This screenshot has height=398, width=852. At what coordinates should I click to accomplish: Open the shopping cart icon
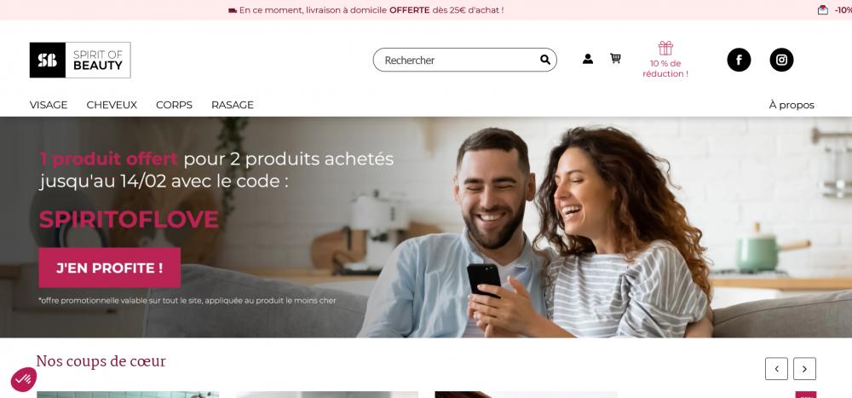coord(615,58)
